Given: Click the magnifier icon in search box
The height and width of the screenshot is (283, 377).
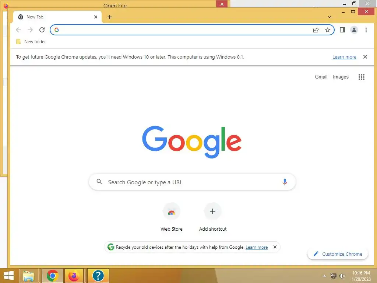Looking at the screenshot, I should click(x=99, y=182).
